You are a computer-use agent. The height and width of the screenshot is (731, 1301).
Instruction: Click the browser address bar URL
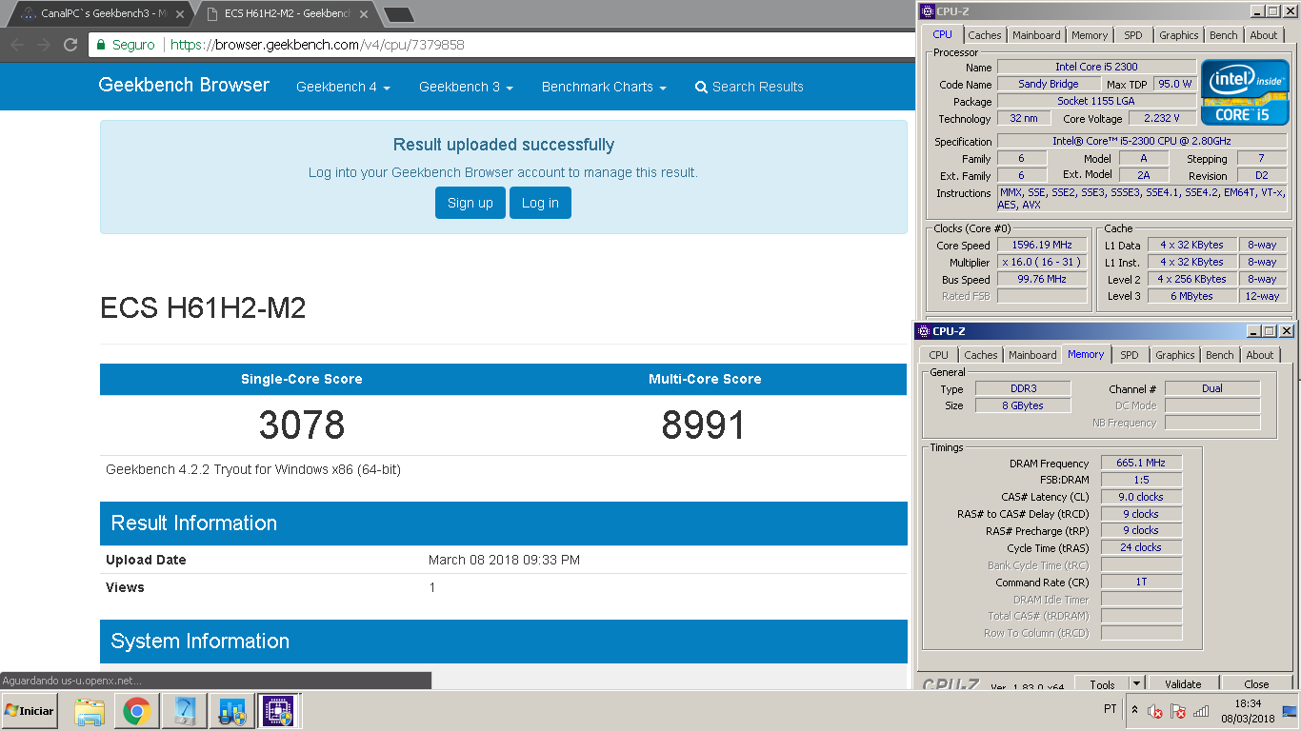coord(317,45)
